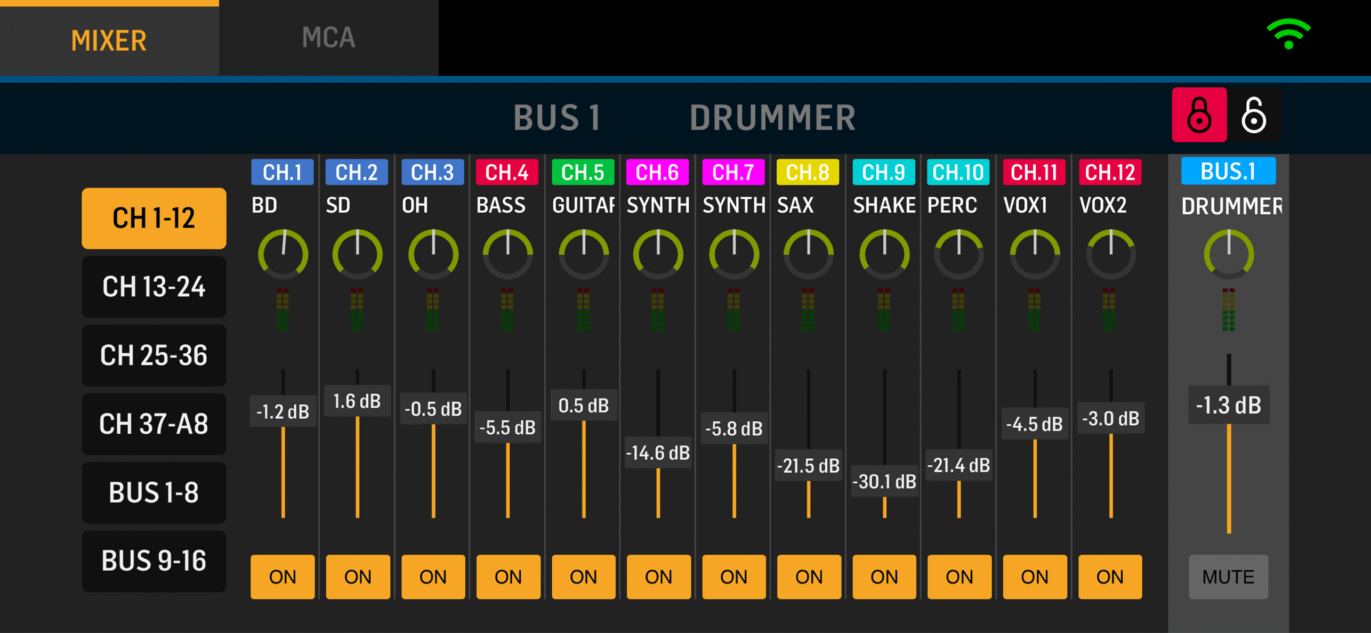This screenshot has height=633, width=1371.
Task: Click the VOX2 channel pan knob
Action: (x=1110, y=254)
